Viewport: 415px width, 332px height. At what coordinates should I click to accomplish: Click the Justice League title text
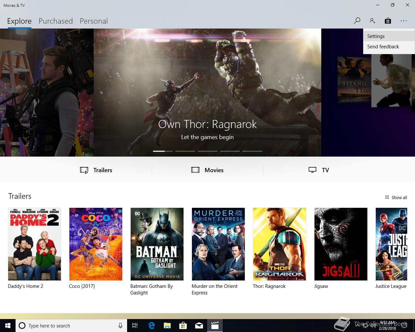391,286
